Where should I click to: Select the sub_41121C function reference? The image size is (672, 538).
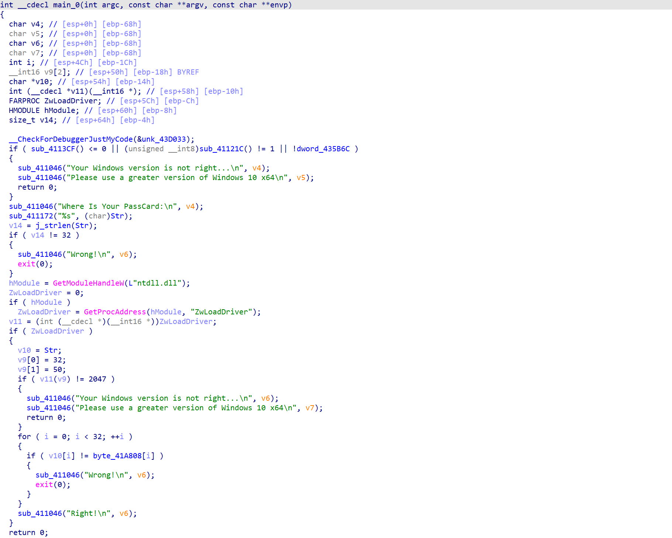[x=221, y=149]
